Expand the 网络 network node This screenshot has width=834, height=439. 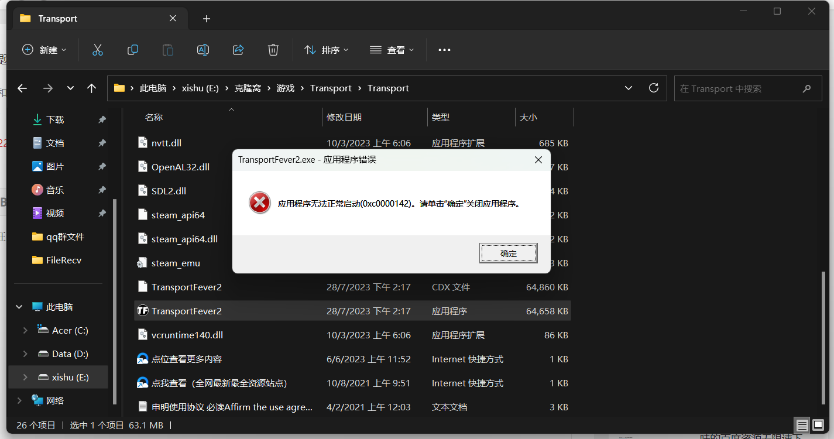point(19,401)
